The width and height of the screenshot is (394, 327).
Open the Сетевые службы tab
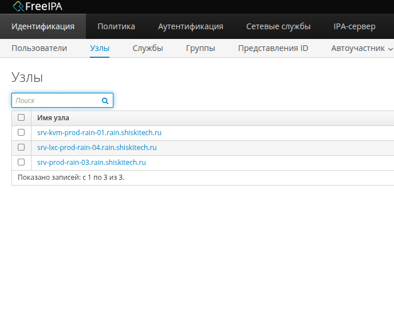[278, 26]
